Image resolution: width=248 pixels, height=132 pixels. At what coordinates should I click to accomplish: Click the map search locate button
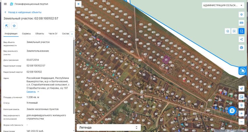tap(241, 105)
